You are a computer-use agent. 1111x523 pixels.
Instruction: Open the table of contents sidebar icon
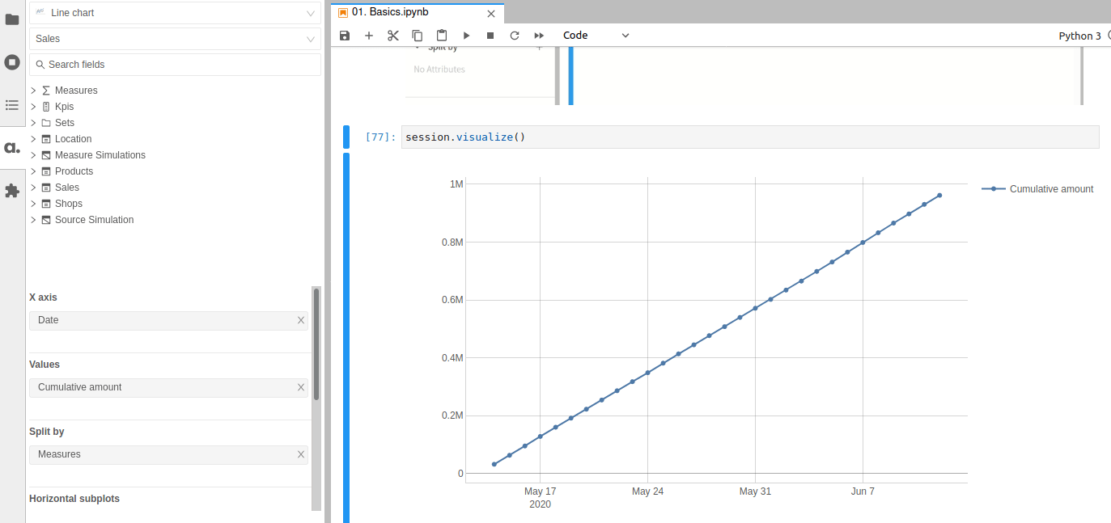(x=12, y=105)
